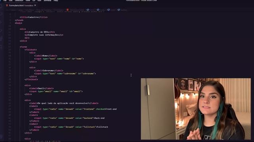Viewport: 254px width, 142px height.
Task: Click the radio input line ending in "Back-end"
Action: (x=69, y=118)
